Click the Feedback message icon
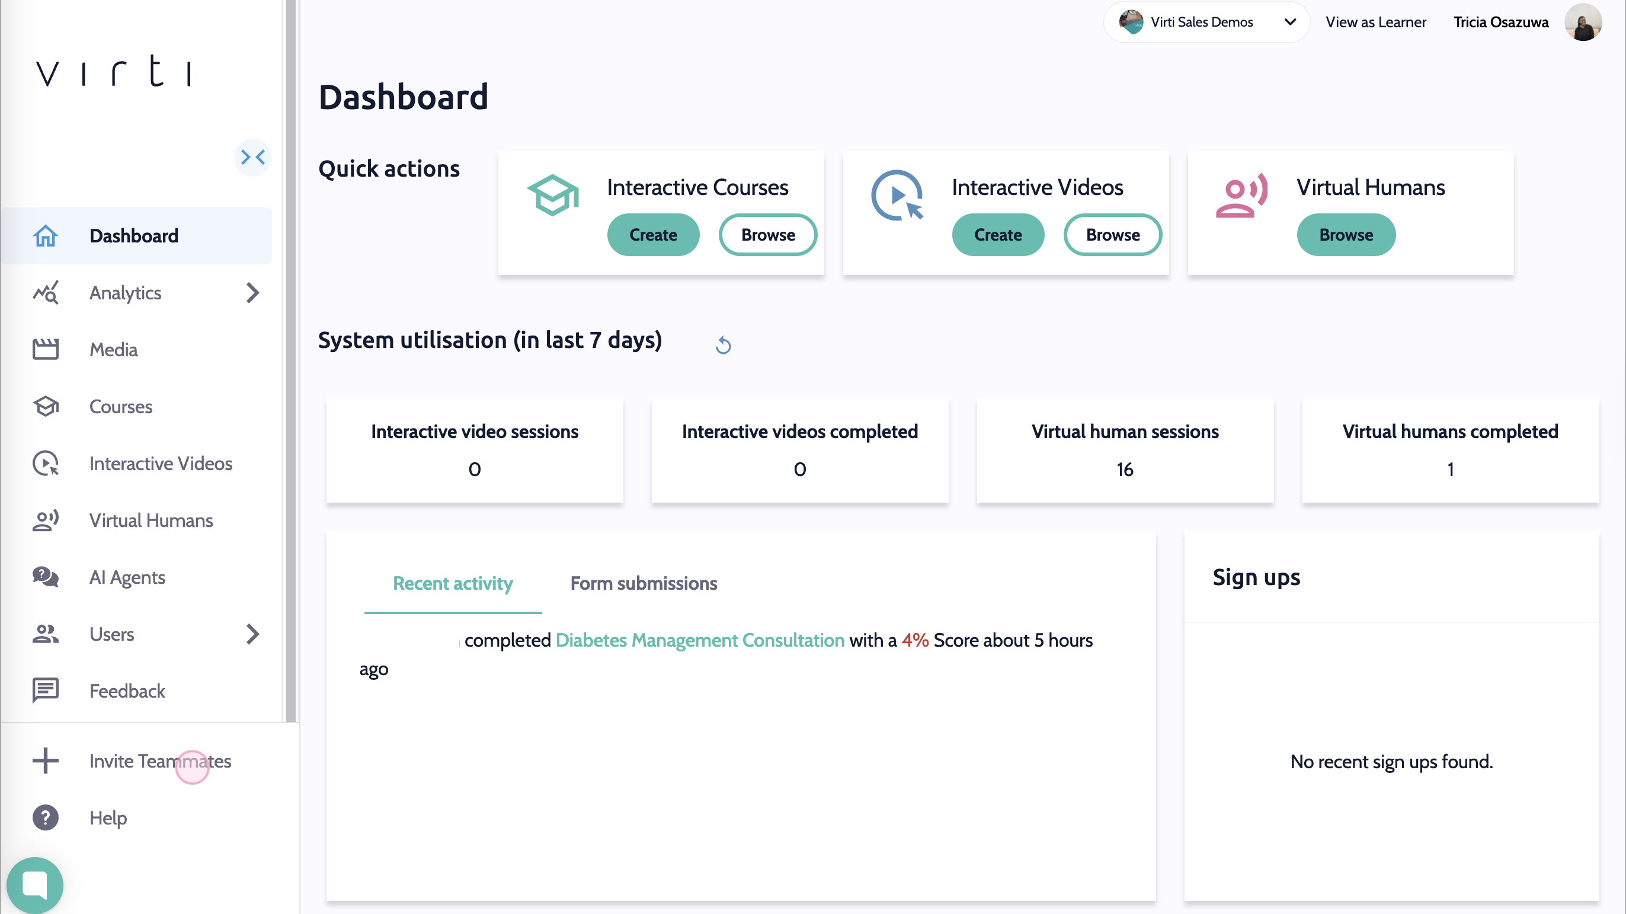The width and height of the screenshot is (1626, 914). coord(46,691)
